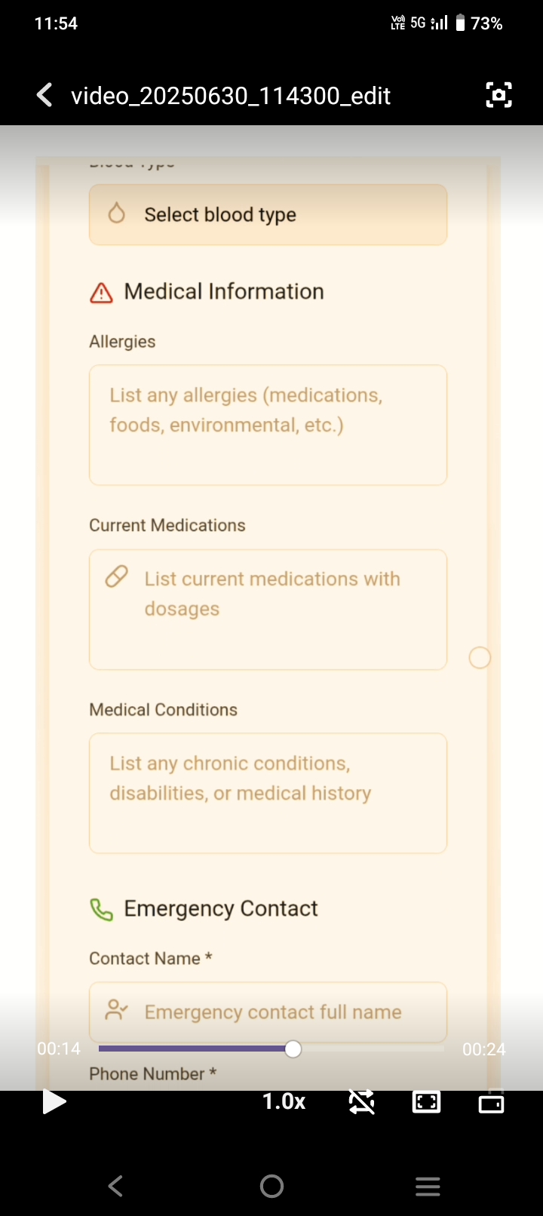The height and width of the screenshot is (1216, 543).
Task: Click the Medical Conditions text area
Action: 268,793
